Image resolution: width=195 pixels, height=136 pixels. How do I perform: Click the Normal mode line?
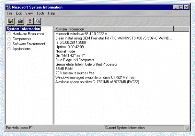click(65, 51)
